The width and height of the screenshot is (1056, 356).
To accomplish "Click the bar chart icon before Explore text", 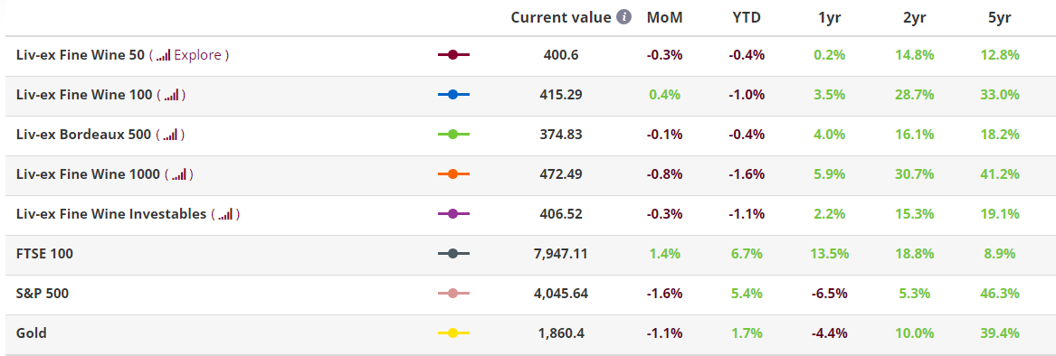I will click(163, 56).
